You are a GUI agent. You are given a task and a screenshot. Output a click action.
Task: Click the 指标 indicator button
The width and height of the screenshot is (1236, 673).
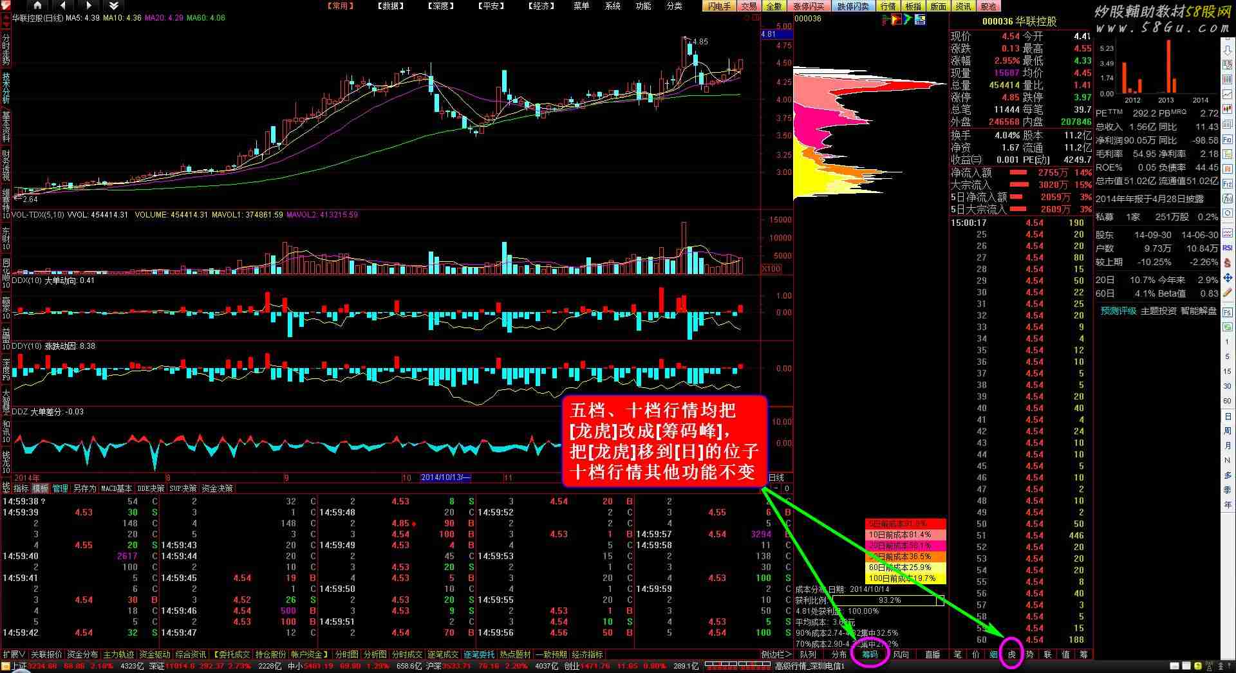click(x=21, y=488)
